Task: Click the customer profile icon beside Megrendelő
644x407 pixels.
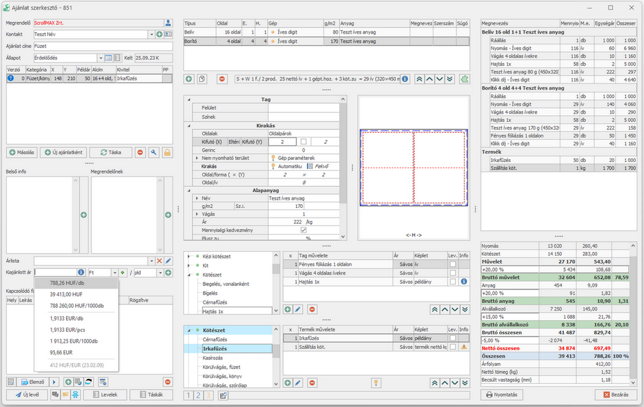Action: pos(168,23)
